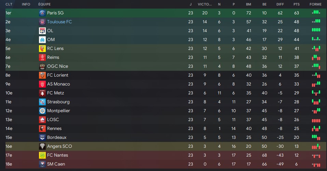Image resolution: width=327 pixels, height=171 pixels.
Task: Open the Bordeaux club badge
Action: click(x=42, y=137)
